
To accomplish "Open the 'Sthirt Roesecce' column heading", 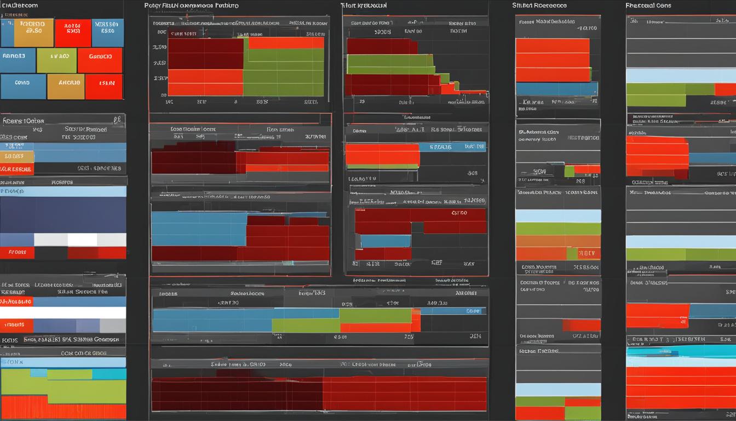I will point(539,5).
